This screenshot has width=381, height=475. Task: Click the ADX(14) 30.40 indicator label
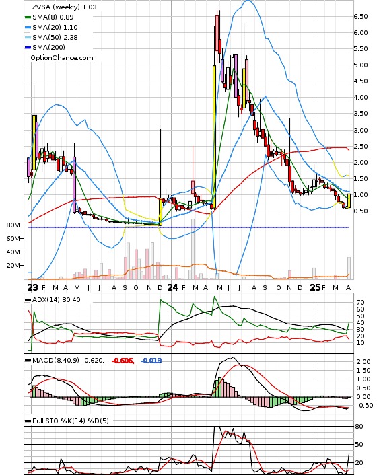click(57, 300)
